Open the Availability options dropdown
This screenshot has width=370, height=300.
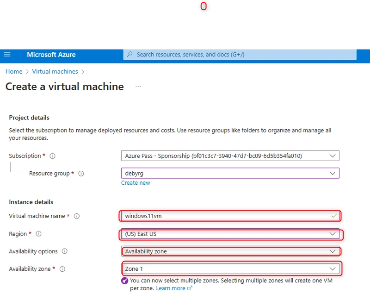pos(230,251)
